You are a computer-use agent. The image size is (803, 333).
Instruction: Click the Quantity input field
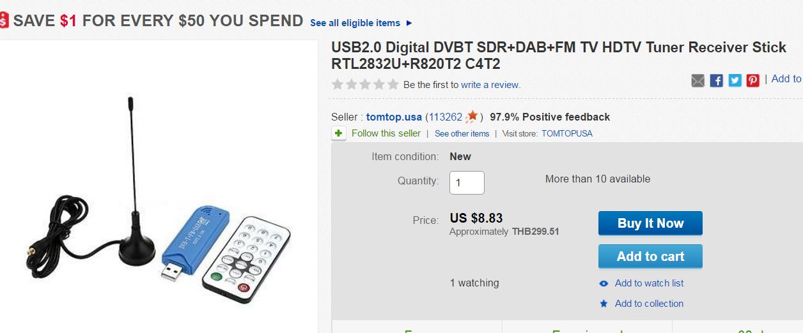[x=467, y=182]
